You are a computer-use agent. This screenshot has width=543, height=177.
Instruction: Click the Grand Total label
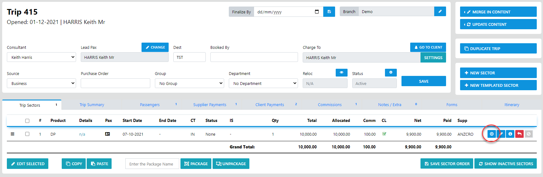[x=242, y=147]
